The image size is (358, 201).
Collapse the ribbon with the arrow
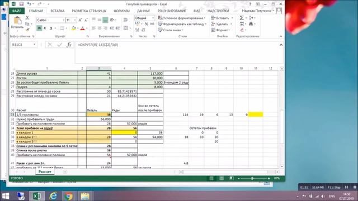(281, 36)
